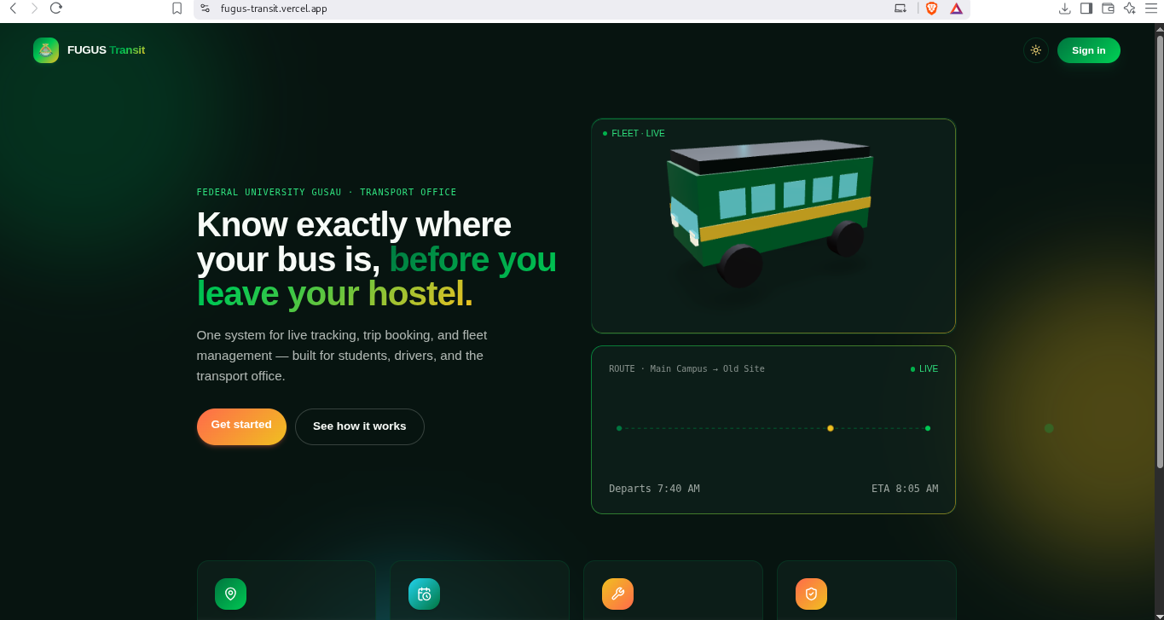1164x620 pixels.
Task: Click the fugus-transit.vercel.app address bar
Action: tap(546, 9)
